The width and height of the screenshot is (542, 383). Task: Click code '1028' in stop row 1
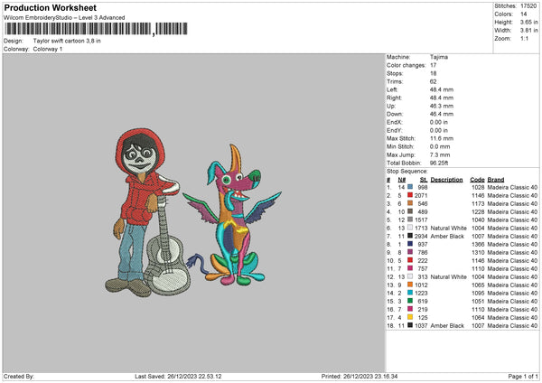click(478, 187)
